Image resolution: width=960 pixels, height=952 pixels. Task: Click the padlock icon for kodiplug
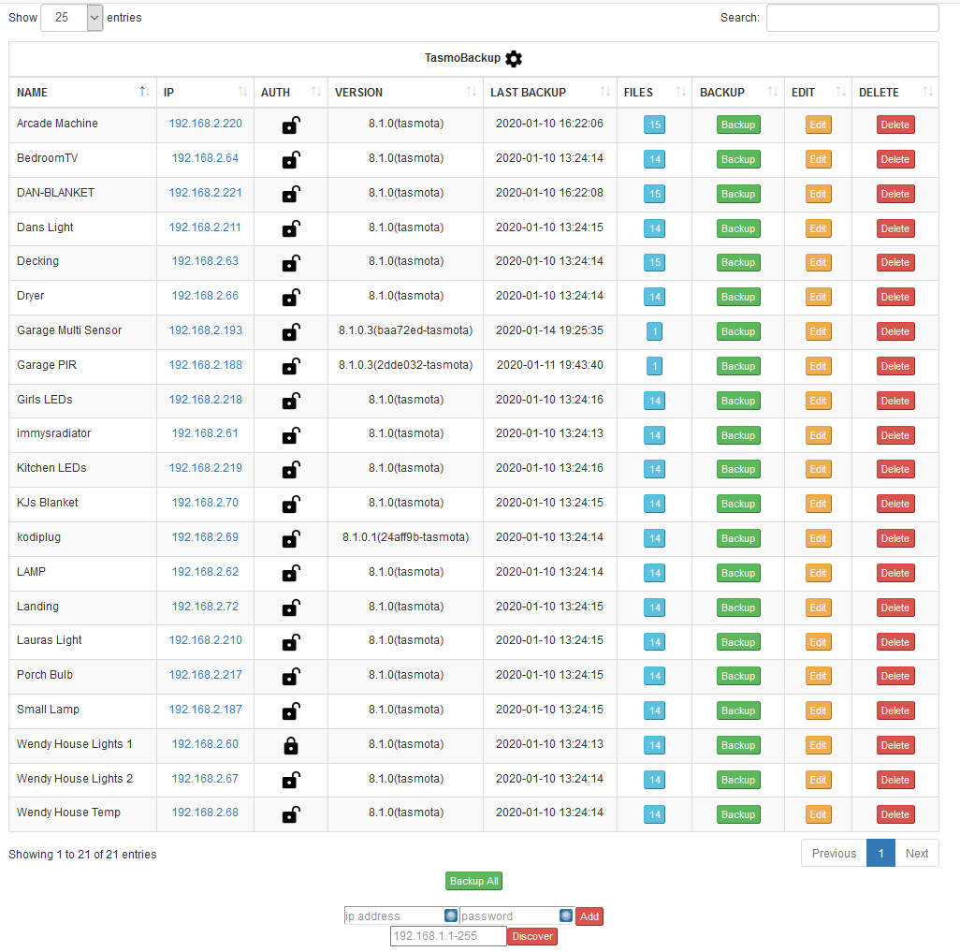[x=291, y=538]
